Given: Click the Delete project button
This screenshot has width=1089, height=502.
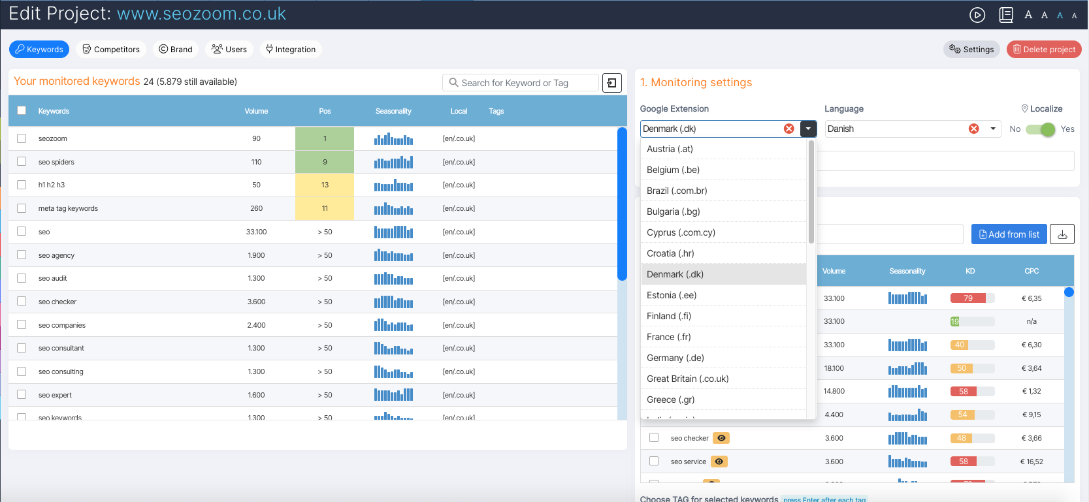Looking at the screenshot, I should 1043,50.
